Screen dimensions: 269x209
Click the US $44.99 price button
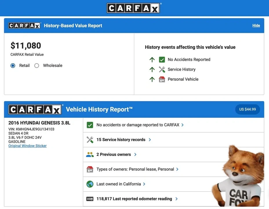point(248,109)
